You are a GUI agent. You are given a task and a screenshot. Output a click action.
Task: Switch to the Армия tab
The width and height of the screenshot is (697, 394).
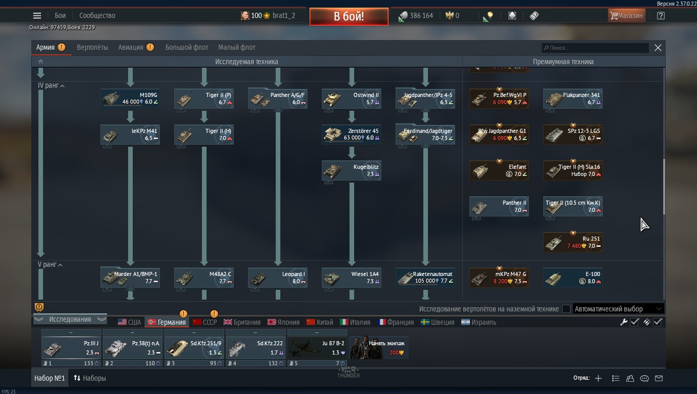click(x=46, y=47)
